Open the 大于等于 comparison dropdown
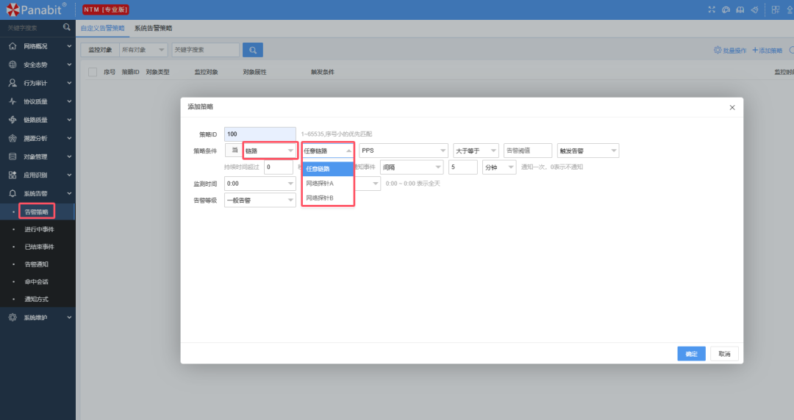 [x=476, y=151]
